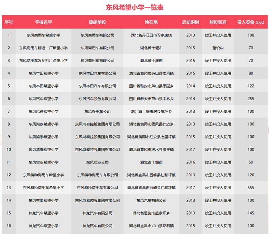Click location 湖北省宜昌市兴山县昭君镇
This screenshot has height=234, width=269.
151,226
